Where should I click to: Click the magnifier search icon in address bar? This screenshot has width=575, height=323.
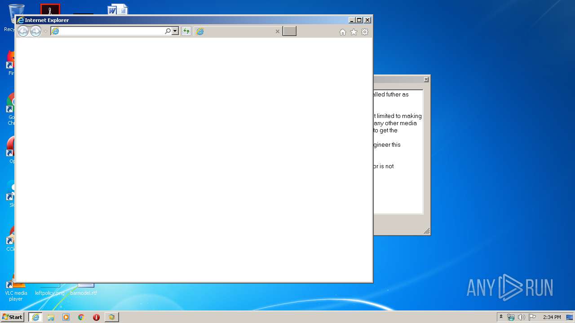(168, 31)
